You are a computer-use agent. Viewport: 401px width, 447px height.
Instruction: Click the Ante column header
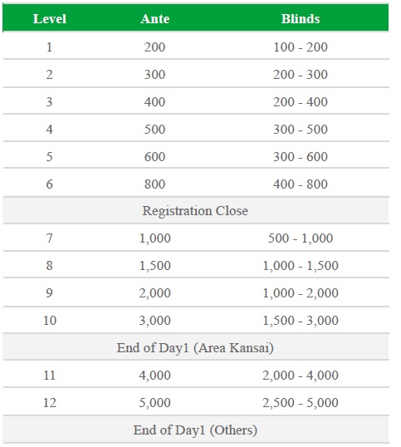[x=155, y=19]
